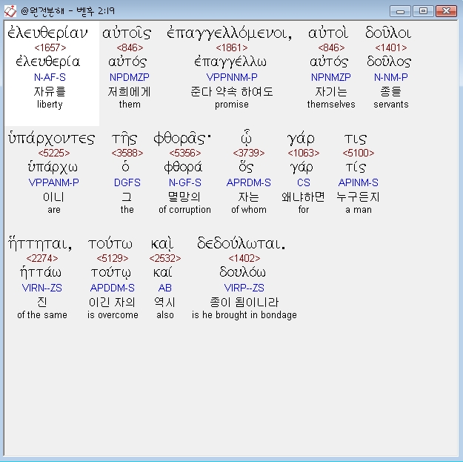The width and height of the screenshot is (463, 462).
Task: Maximize the 원전분해 window
Action: pos(423,11)
